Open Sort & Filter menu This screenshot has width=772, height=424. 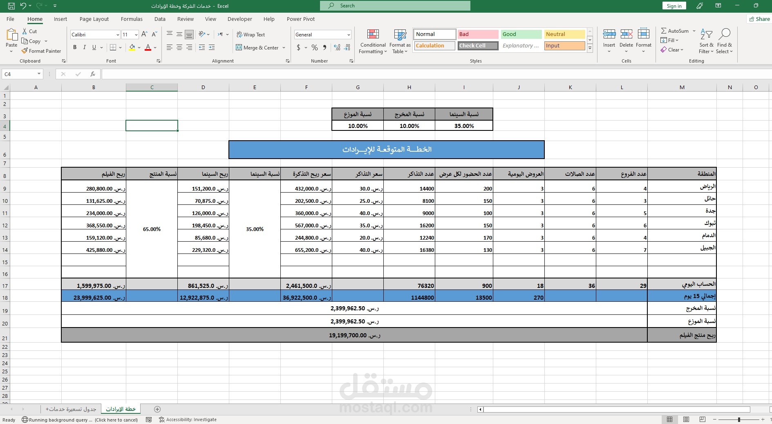click(x=706, y=41)
